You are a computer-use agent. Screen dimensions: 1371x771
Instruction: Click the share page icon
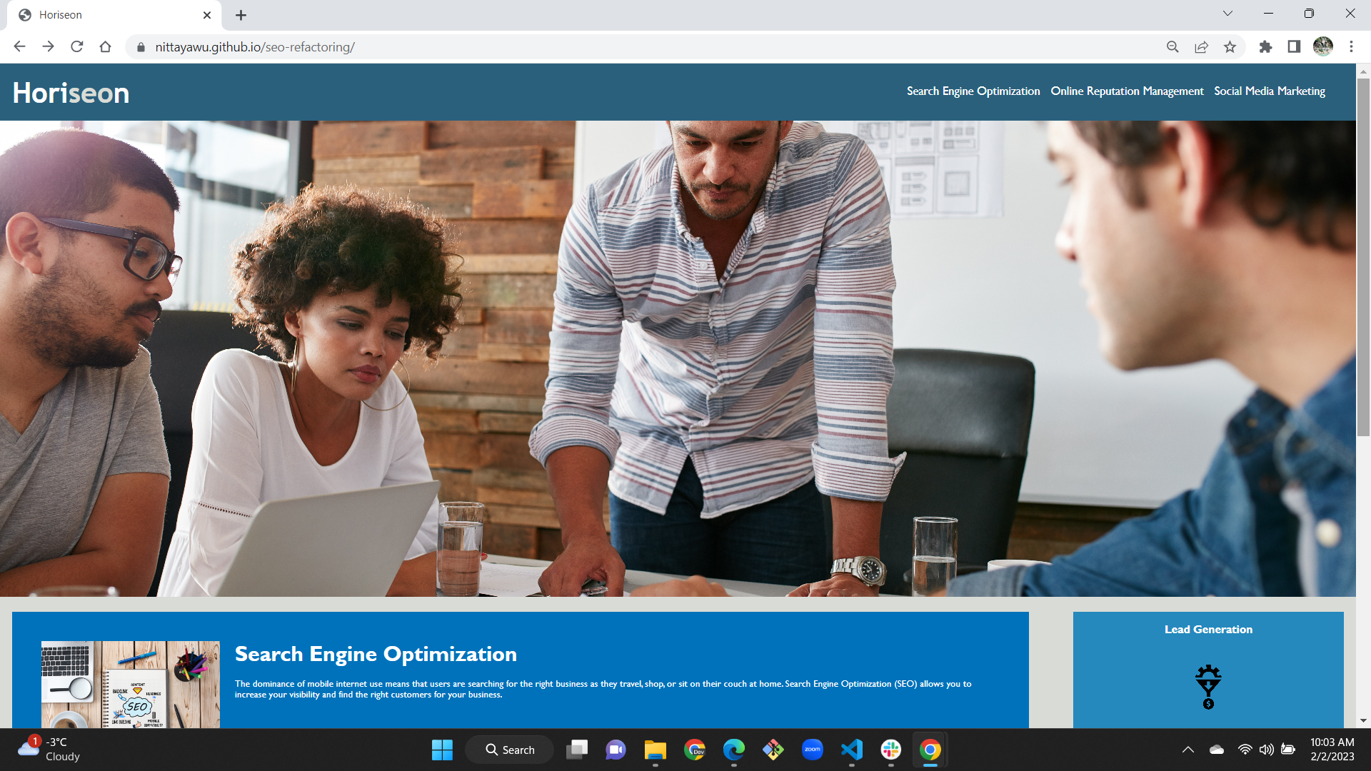point(1201,47)
